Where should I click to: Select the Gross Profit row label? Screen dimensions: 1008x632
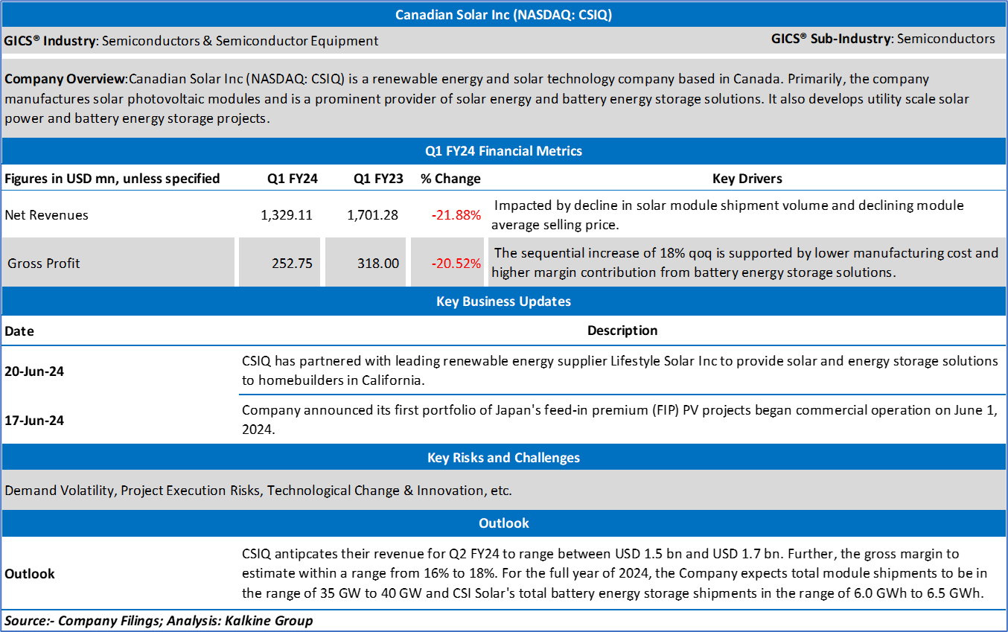pos(44,263)
